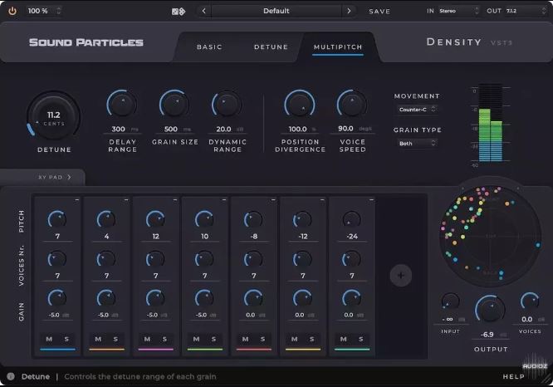Click the Grain Size knob

coord(174,104)
